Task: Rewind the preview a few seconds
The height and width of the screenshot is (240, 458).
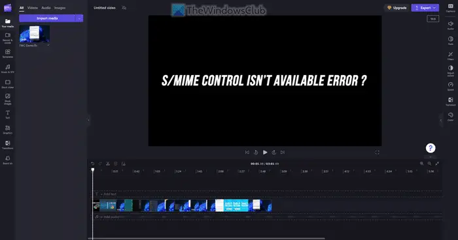Action: (256, 153)
